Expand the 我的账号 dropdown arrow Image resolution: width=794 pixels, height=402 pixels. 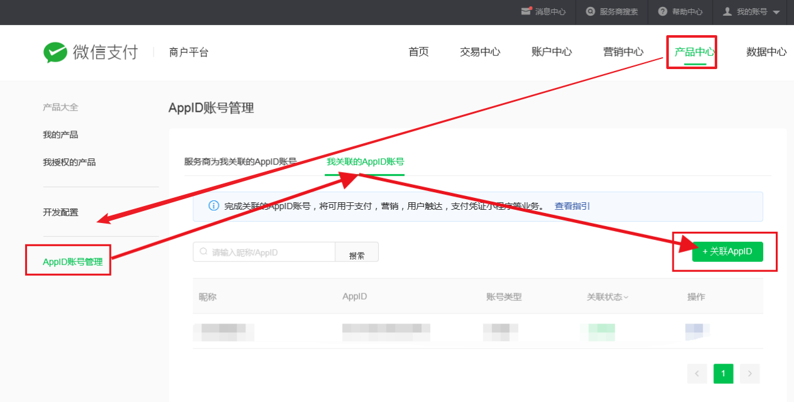[x=776, y=12]
